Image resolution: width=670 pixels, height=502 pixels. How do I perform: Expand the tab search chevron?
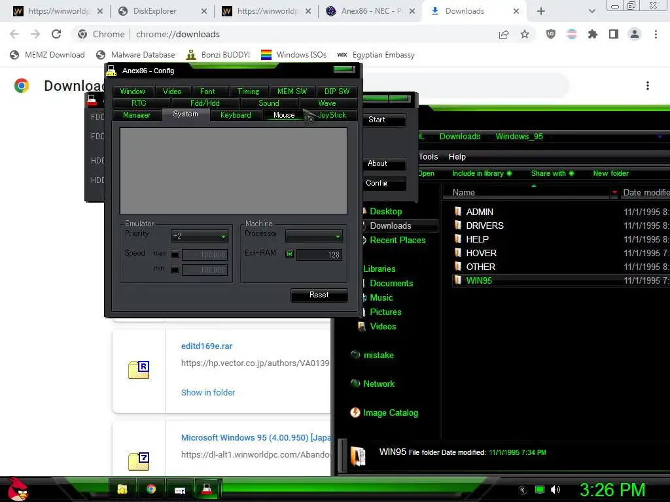tap(591, 11)
